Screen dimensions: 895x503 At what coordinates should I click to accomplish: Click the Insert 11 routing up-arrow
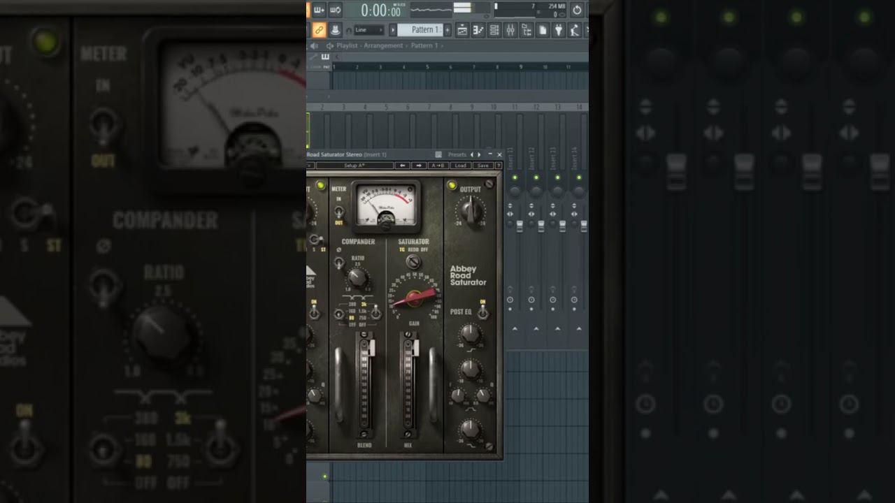(515, 328)
